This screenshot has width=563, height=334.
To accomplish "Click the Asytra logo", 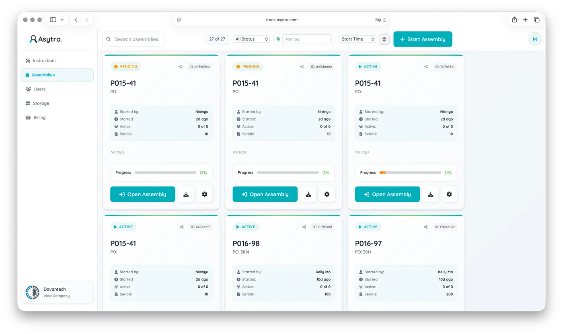I will 46,39.
